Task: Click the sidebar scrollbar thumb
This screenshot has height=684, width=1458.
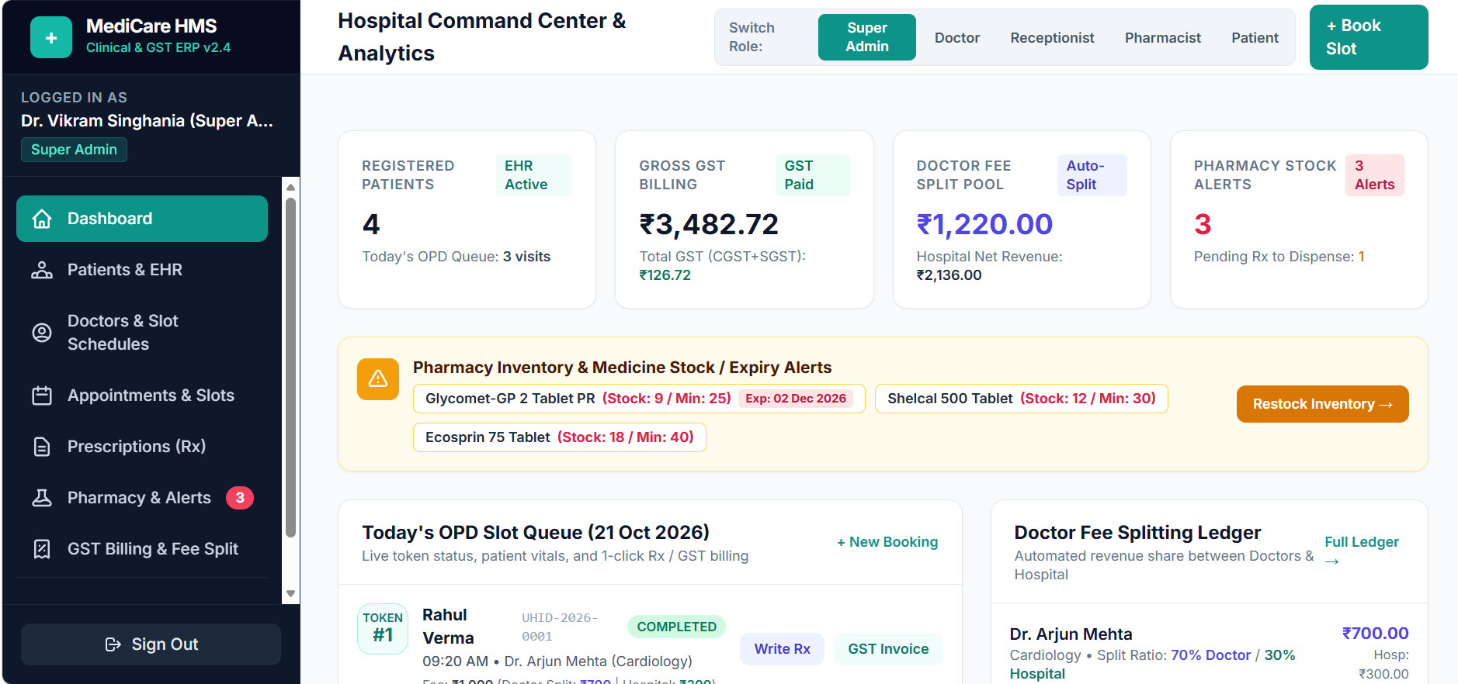Action: coord(290,368)
